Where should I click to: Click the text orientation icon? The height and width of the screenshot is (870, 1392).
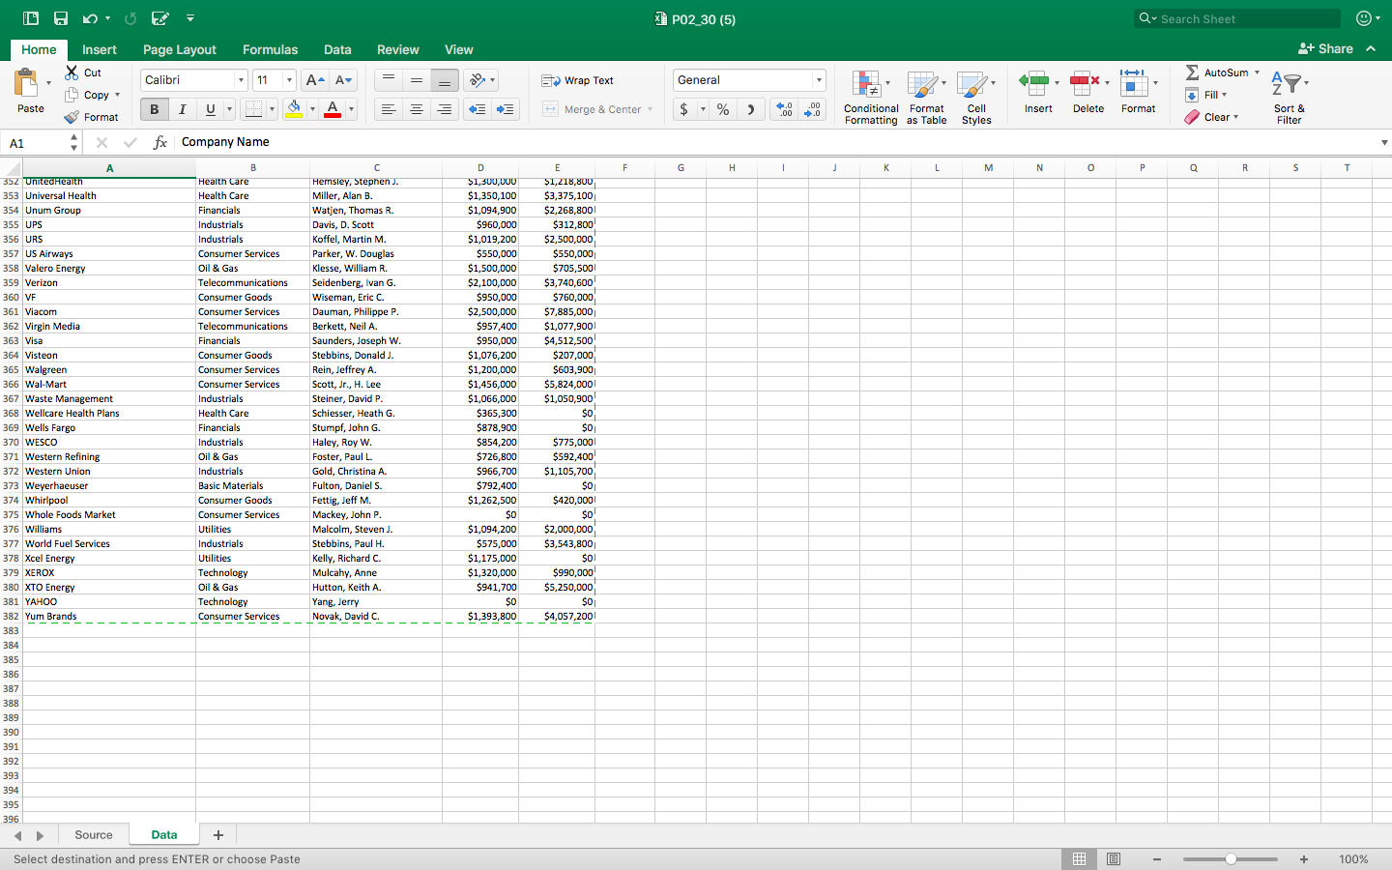[x=478, y=80]
